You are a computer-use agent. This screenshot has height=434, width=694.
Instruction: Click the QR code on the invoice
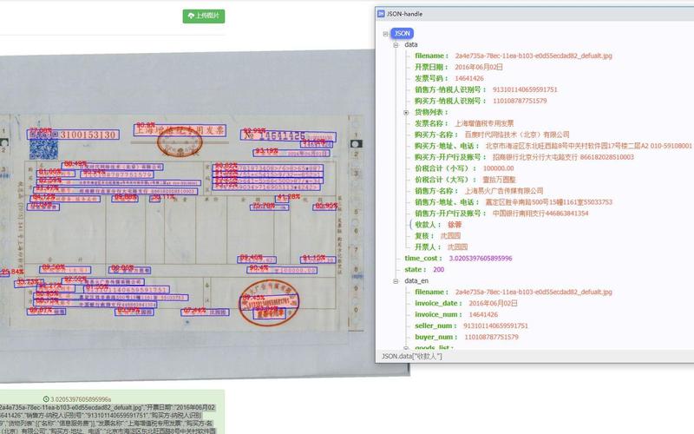pos(43,149)
